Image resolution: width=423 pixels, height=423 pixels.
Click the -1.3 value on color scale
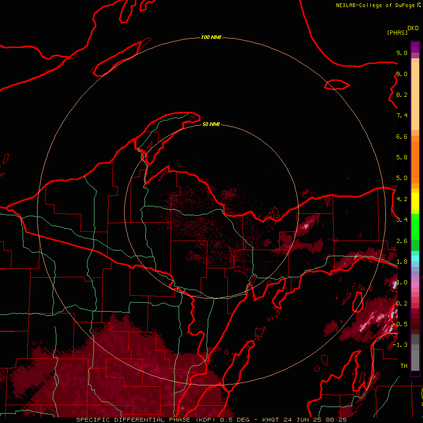(x=400, y=345)
